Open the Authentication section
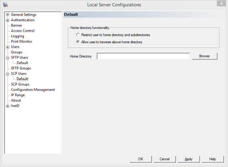 click(x=23, y=20)
